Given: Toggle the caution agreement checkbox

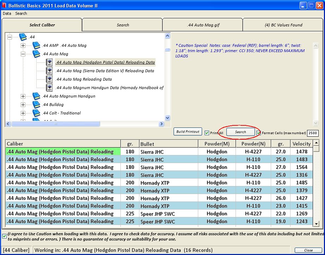Looking at the screenshot, I should 4,236.
